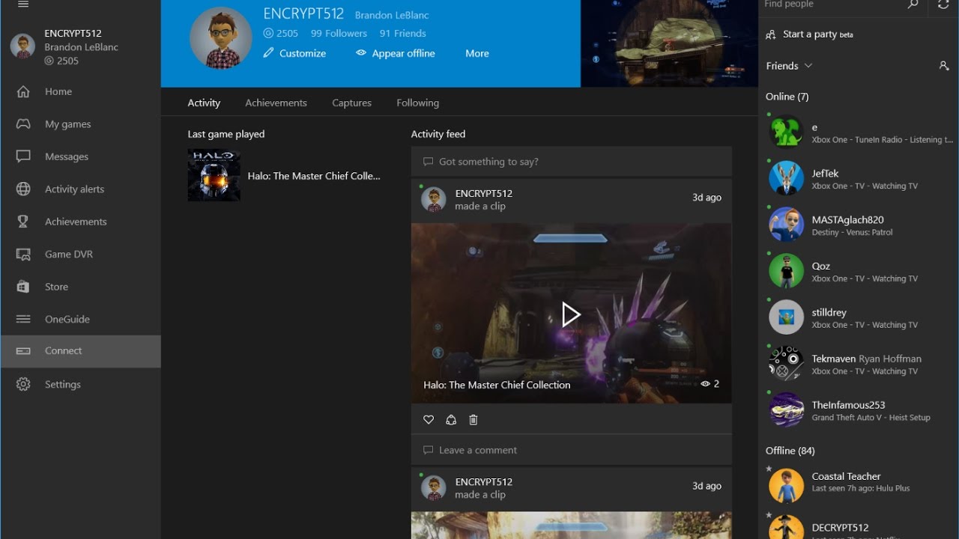Click the add friend person icon
Screen dimensions: 959x539
point(944,66)
